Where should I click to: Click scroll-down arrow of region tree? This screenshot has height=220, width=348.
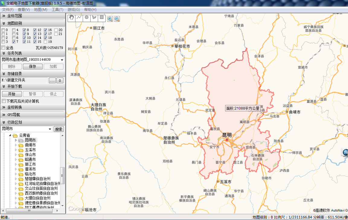(62, 206)
